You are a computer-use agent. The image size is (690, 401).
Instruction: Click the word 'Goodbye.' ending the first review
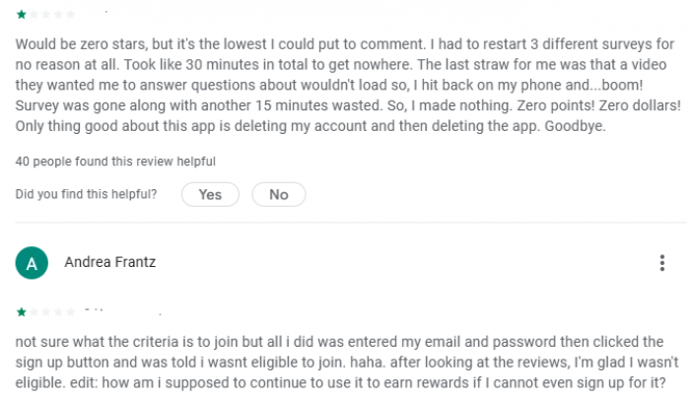[575, 126]
